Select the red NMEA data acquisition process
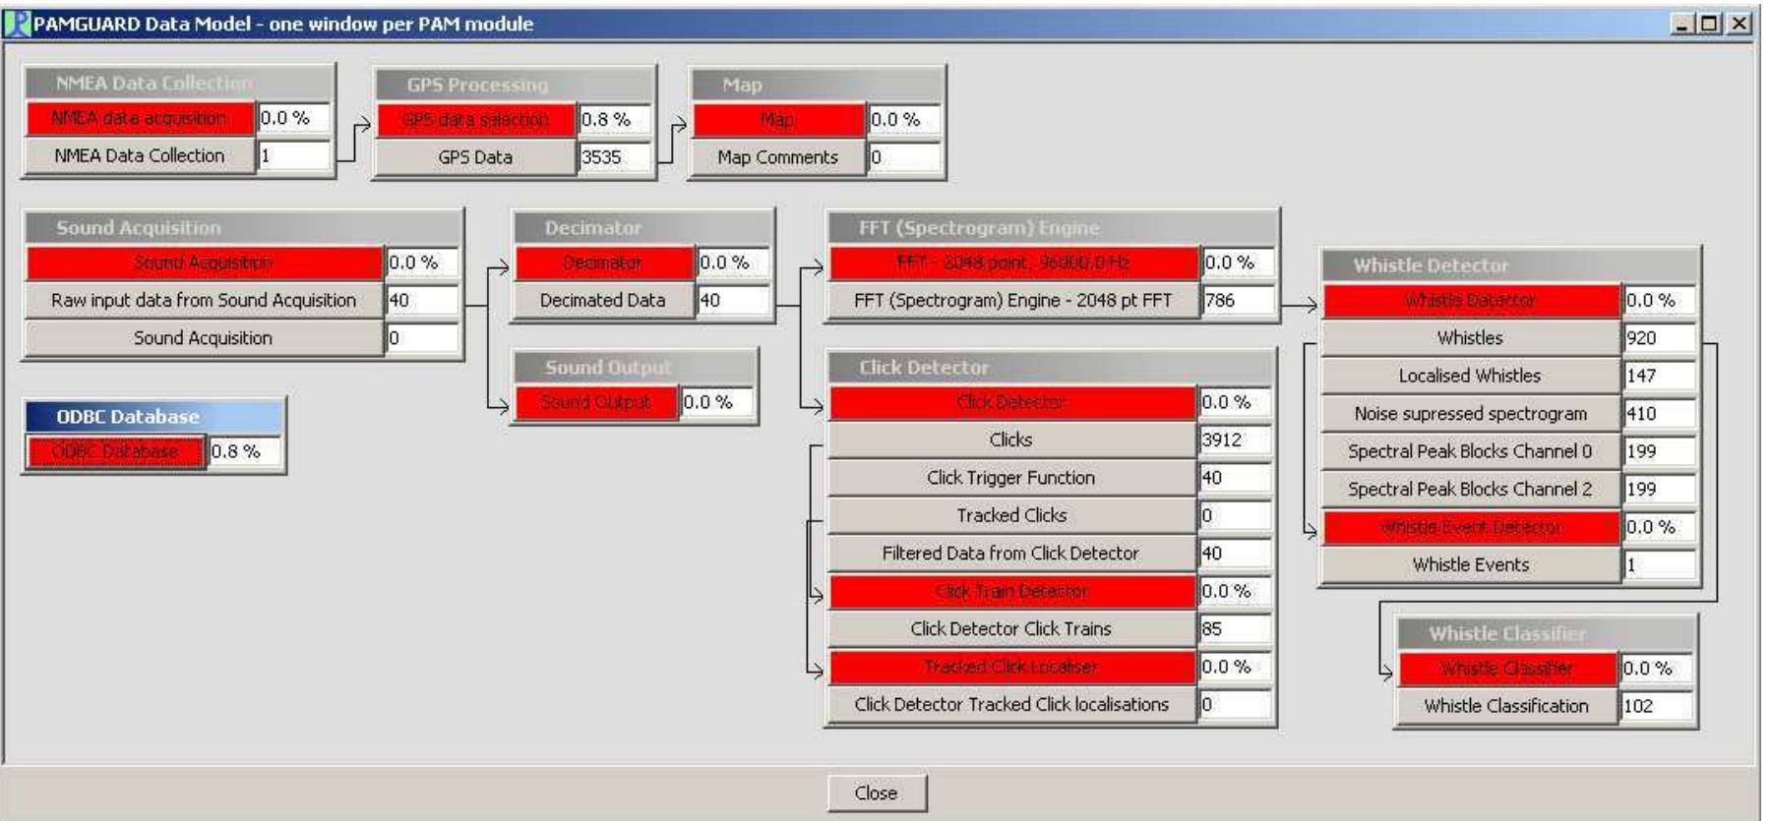Viewport: 1771px width, 821px height. click(140, 118)
